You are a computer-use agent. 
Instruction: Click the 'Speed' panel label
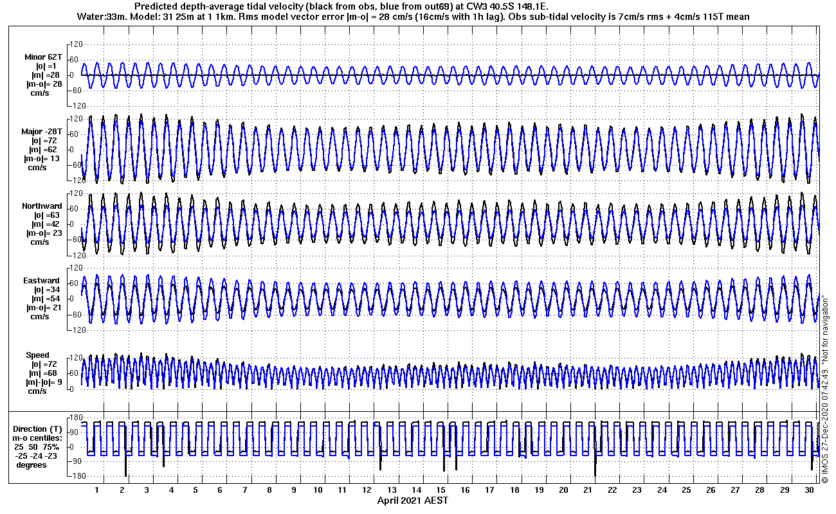pos(37,355)
